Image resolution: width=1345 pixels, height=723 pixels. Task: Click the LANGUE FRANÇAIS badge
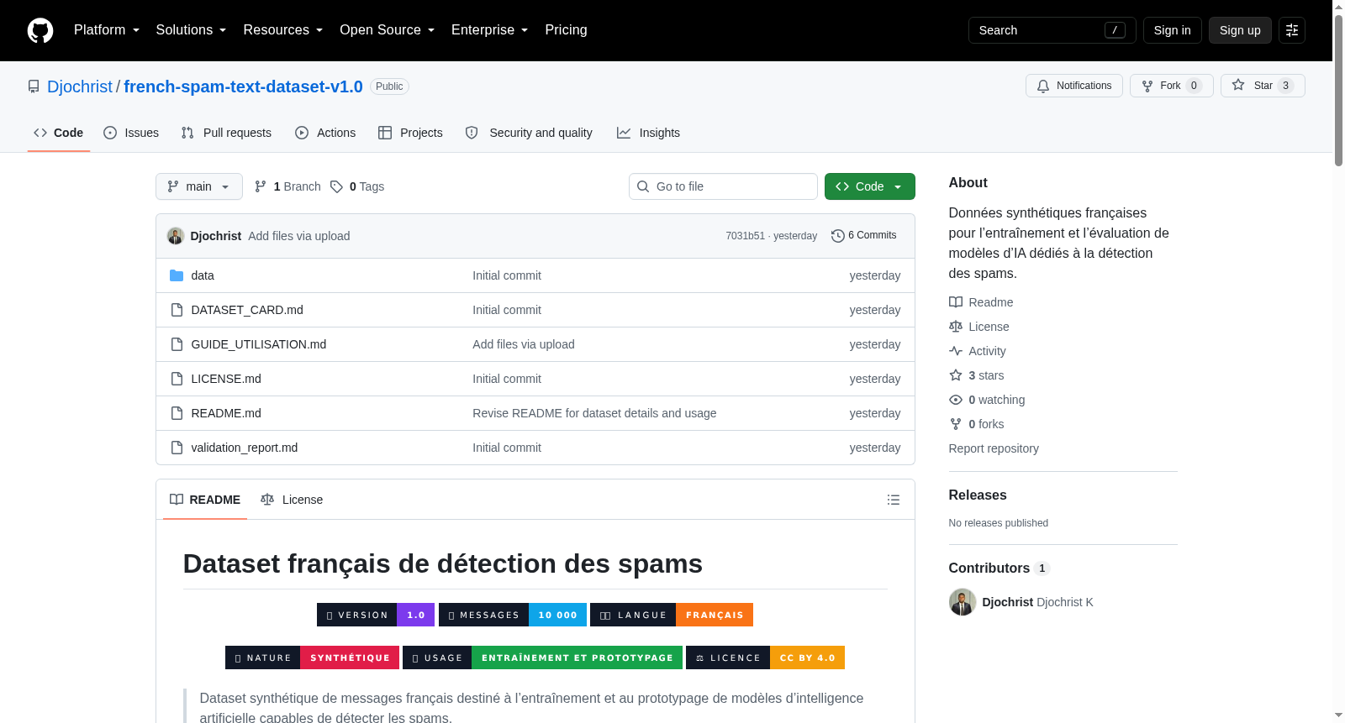(x=672, y=615)
